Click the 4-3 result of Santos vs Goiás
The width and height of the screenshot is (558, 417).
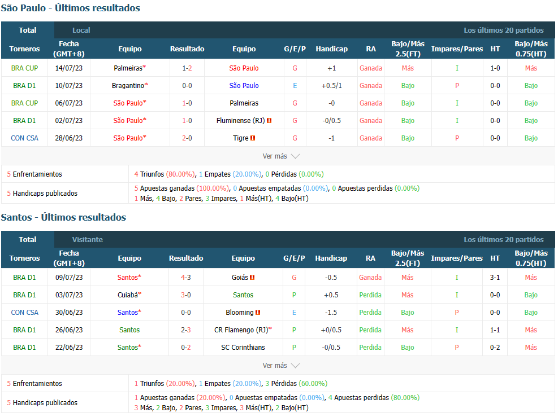click(x=186, y=278)
